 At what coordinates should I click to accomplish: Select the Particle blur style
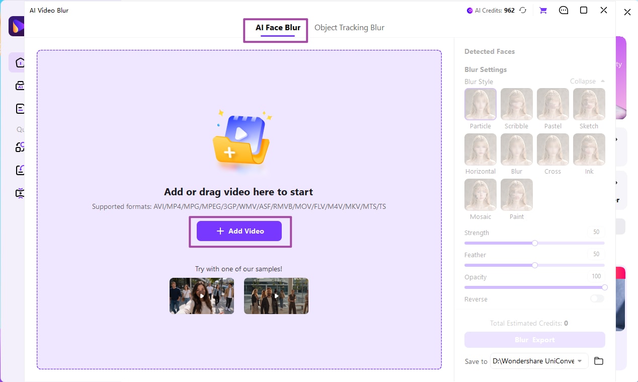(481, 104)
